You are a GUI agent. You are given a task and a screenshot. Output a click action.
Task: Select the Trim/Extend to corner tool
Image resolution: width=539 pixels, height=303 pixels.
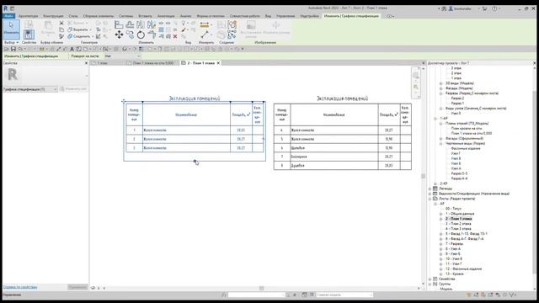(x=152, y=35)
